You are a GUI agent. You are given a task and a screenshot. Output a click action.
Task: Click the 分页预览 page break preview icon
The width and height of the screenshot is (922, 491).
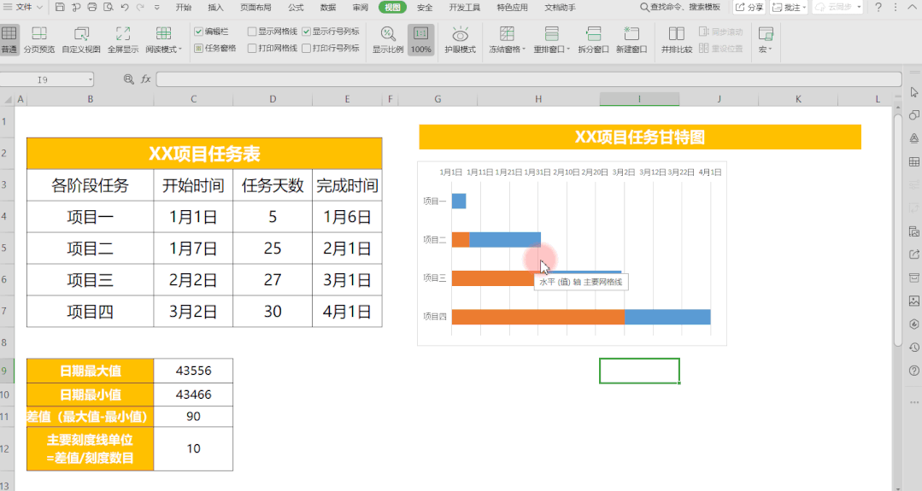38,34
